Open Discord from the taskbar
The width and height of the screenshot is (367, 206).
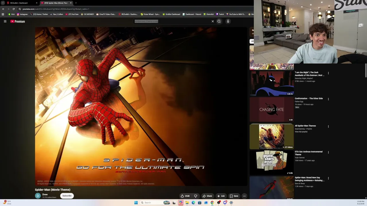pos(225,203)
